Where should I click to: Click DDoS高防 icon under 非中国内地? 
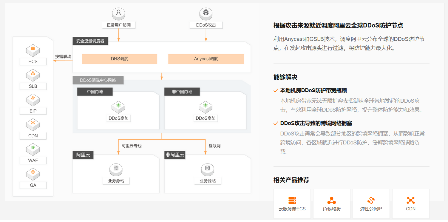point(206,107)
